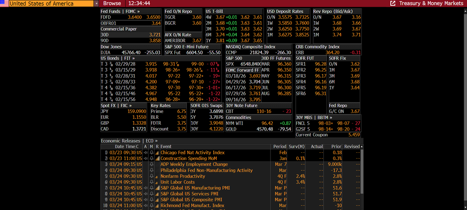The width and height of the screenshot is (467, 210).
Task: Click relevance bar icon for S&P Global US Manufacturing PMI
Action: click(157, 188)
